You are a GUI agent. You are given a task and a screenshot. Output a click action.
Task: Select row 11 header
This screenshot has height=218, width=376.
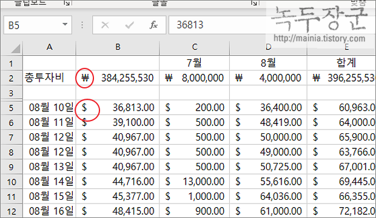pos(12,196)
